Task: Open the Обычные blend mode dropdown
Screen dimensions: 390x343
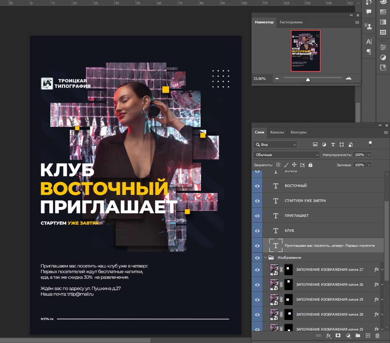Action: pos(286,155)
